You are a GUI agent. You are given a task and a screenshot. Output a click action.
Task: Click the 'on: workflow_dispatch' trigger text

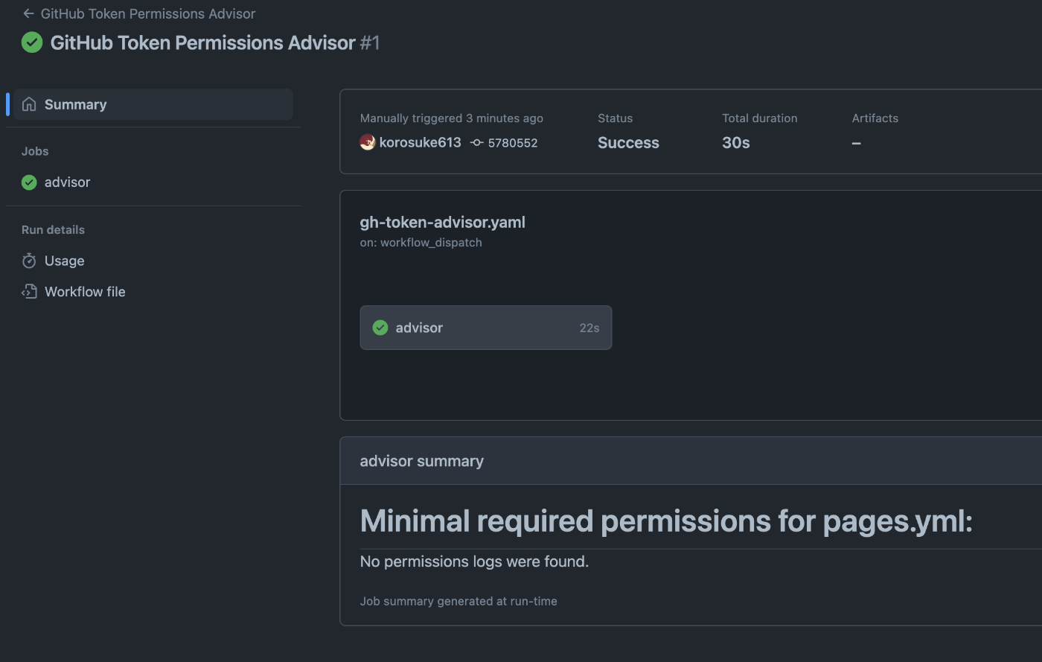(x=421, y=243)
